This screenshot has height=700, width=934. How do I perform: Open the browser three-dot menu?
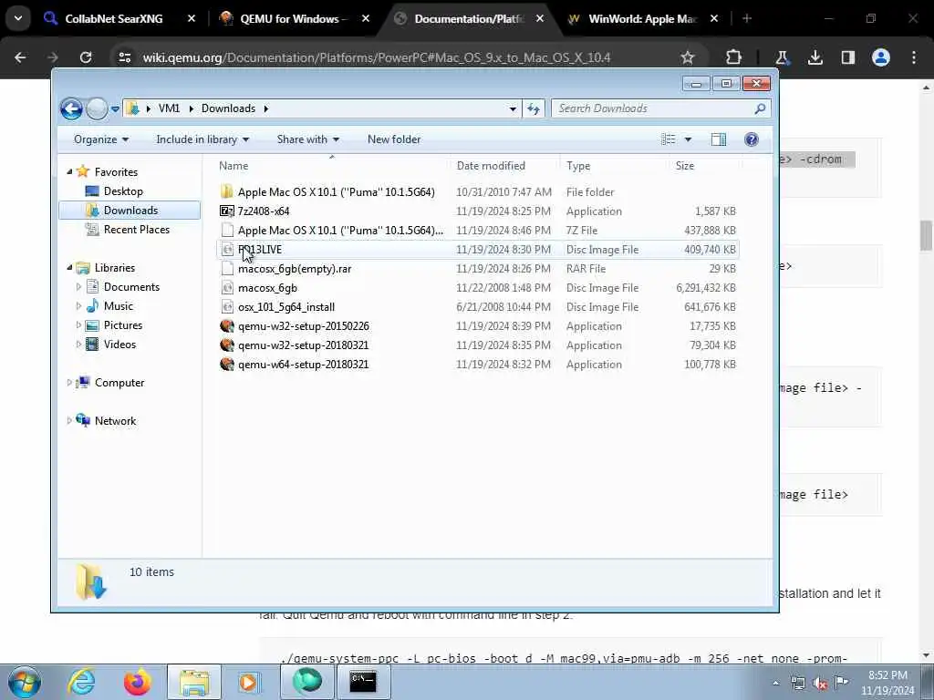tap(914, 57)
